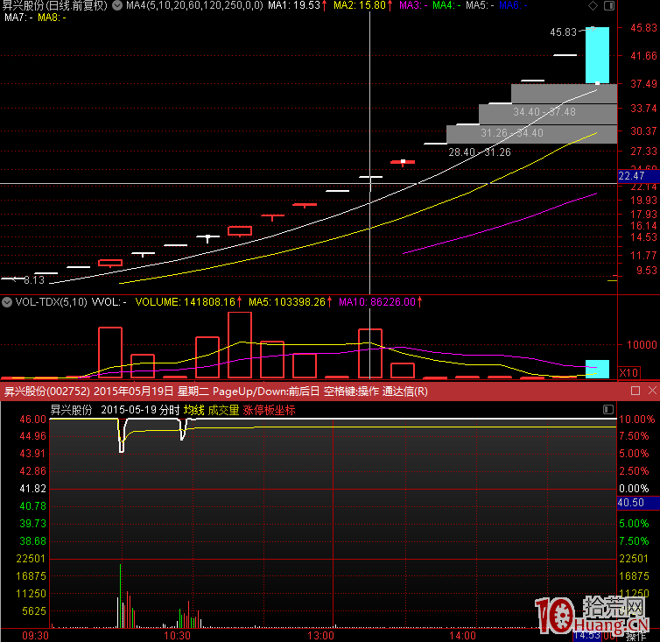Click the intraday popup title bar text
Viewport: 660px width, 642px height.
point(216,392)
